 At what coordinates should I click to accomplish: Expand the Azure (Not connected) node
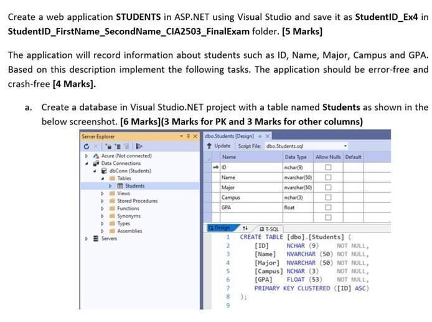87,156
